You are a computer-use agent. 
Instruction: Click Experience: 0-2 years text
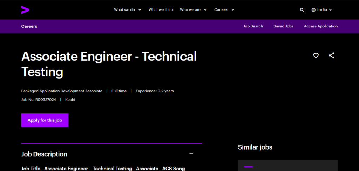pos(155,91)
